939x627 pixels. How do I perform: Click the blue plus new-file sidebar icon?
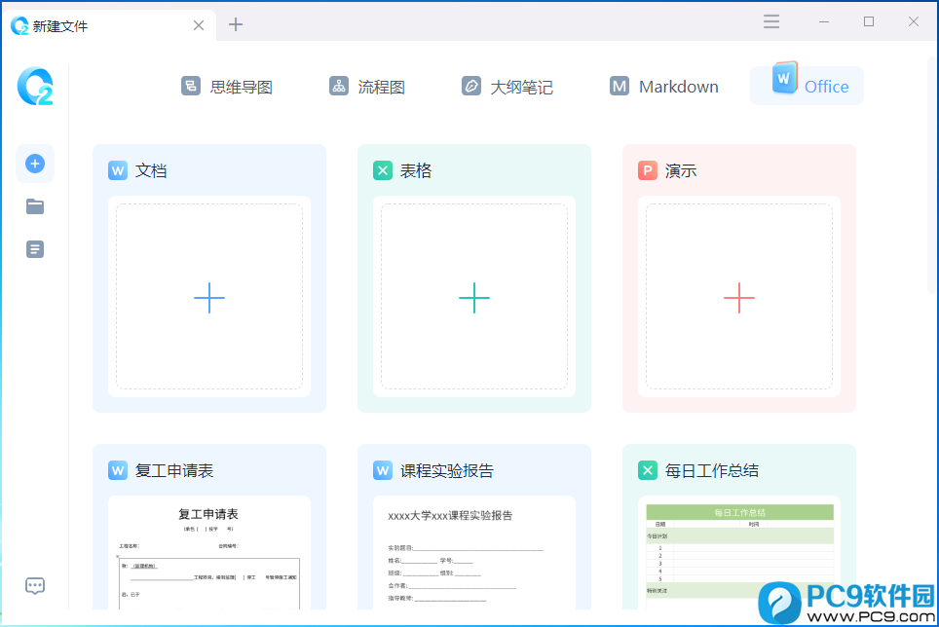click(35, 164)
